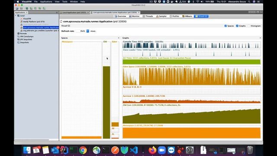Open Postman from the dock
The image size is (277, 156).
coord(115,150)
